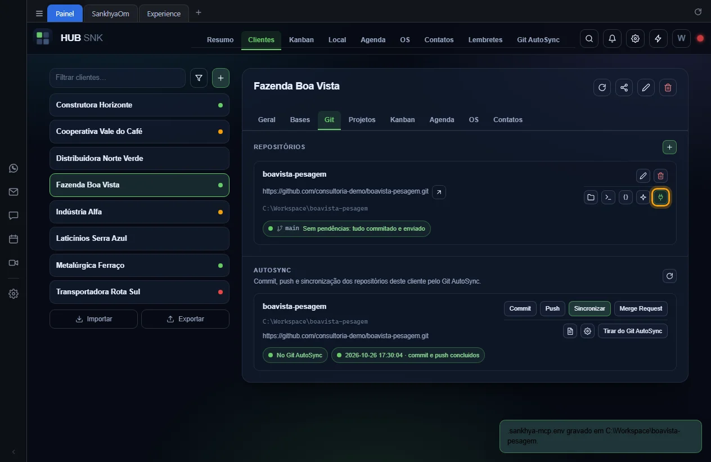The image size is (711, 462).
Task: Open the gear icon beside the notifications bell
Action: coord(635,39)
